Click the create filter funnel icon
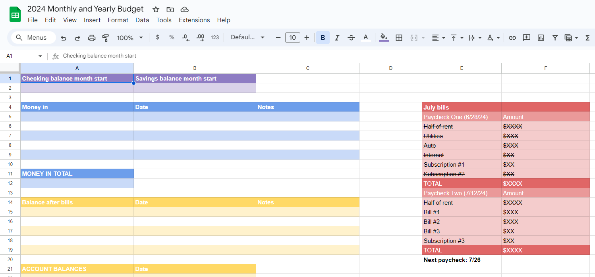Viewport: 595px width, 277px height. [x=555, y=38]
